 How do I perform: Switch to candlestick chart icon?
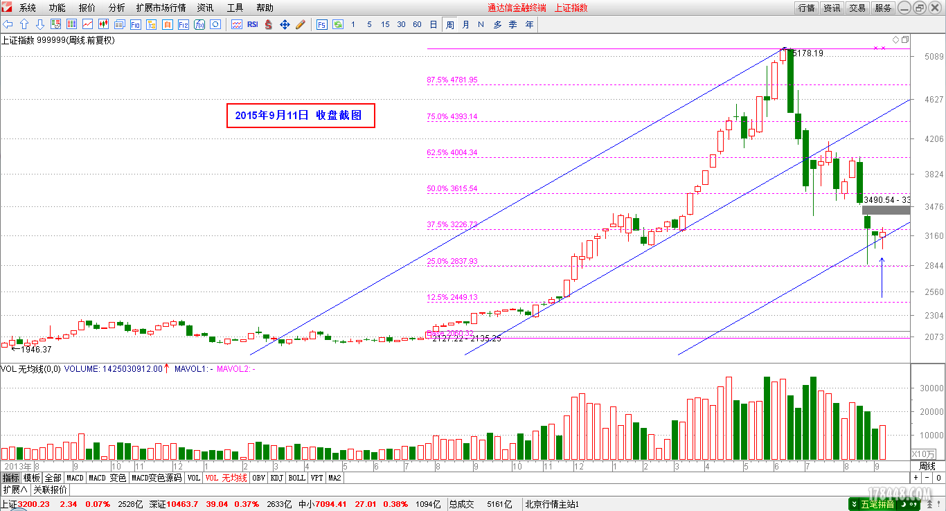[x=103, y=24]
